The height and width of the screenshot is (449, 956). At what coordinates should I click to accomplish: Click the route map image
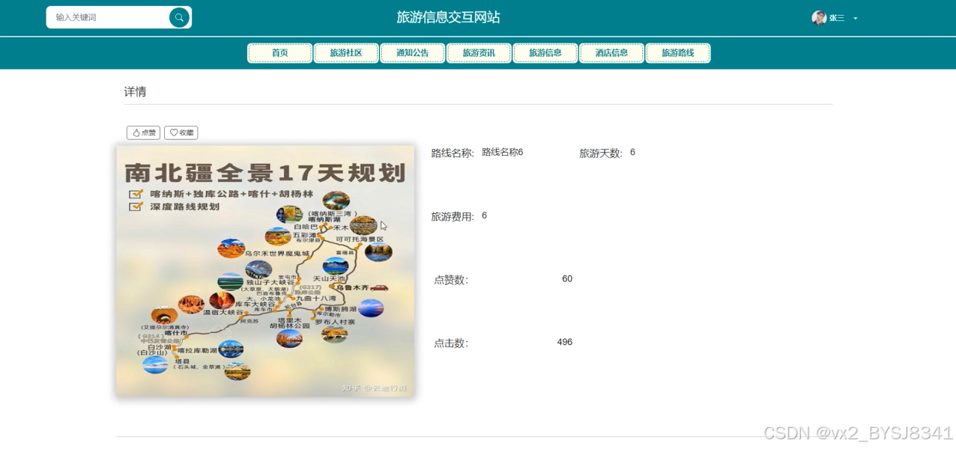265,271
